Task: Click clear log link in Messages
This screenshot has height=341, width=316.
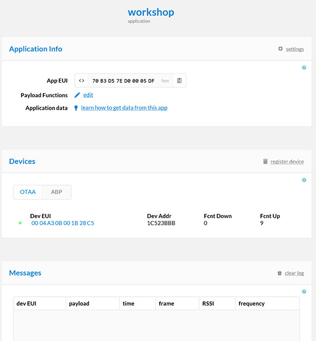Action: 294,273
